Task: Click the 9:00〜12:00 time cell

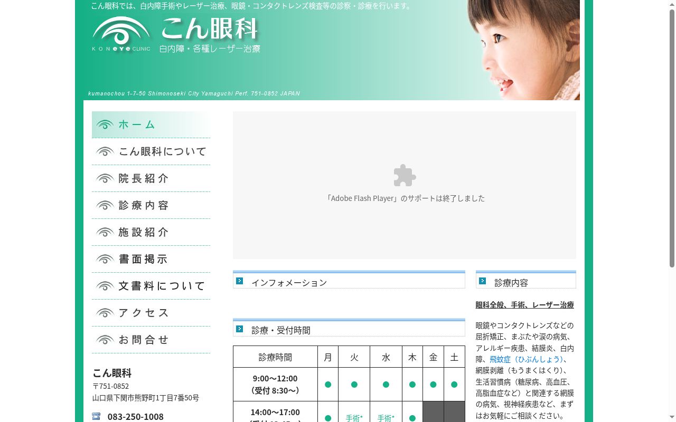Action: pyautogui.click(x=275, y=385)
